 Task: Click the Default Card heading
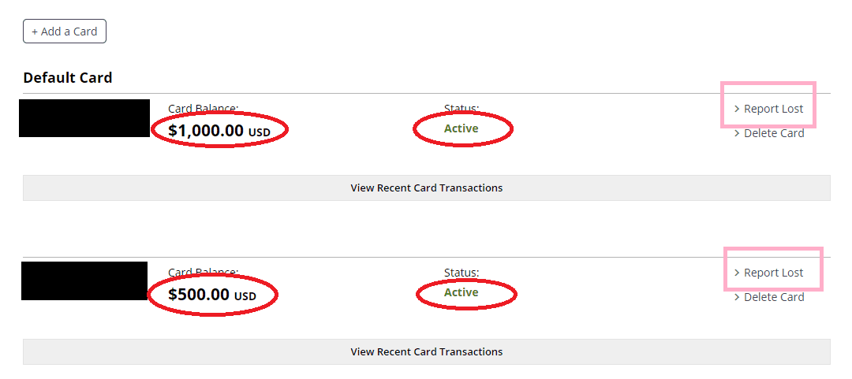tap(68, 77)
